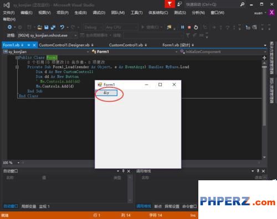This screenshot has width=277, height=219.
Task: Collapse the Public Class Form1 region
Action: (17, 58)
